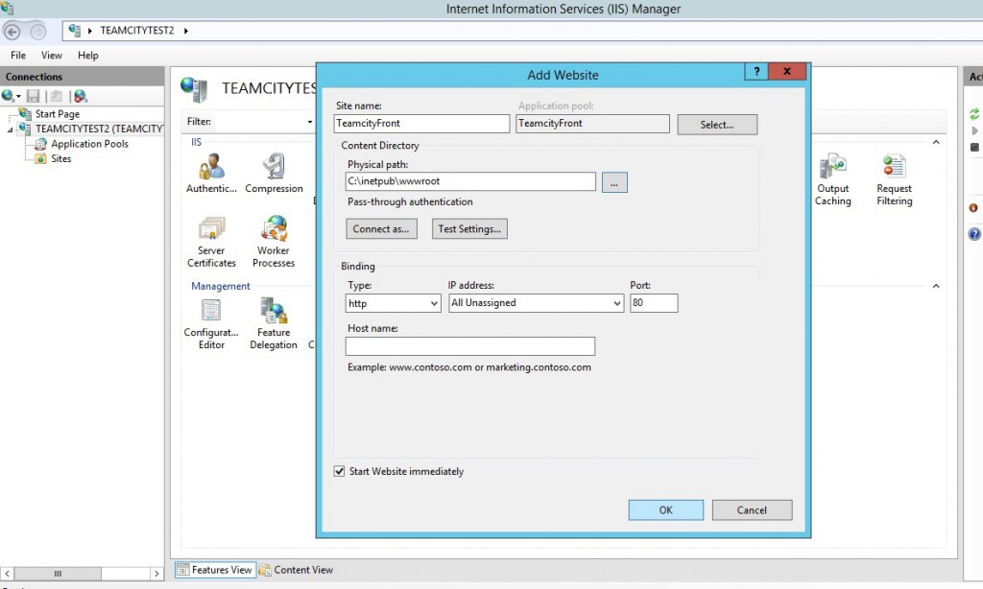Viewport: 983px width, 589px height.
Task: Open the Help menu
Action: click(87, 55)
